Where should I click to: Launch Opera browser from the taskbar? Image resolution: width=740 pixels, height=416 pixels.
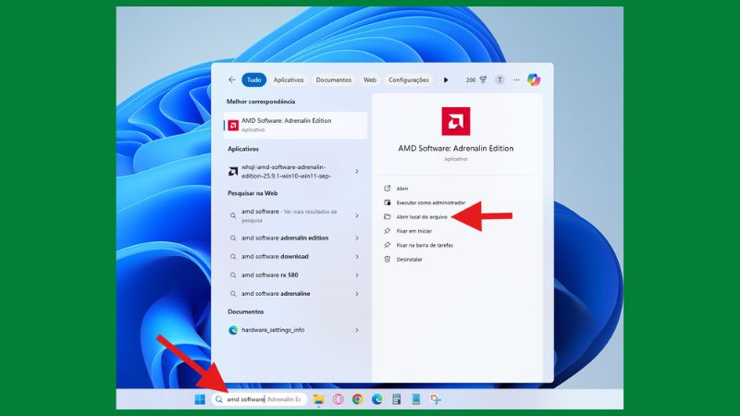point(338,399)
